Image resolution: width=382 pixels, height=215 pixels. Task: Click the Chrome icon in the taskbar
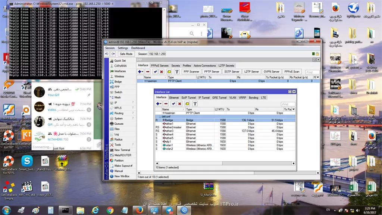point(110,210)
